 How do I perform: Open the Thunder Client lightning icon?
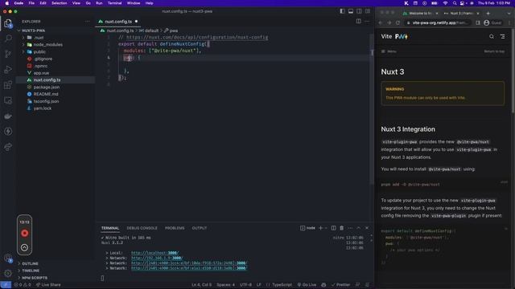8,132
